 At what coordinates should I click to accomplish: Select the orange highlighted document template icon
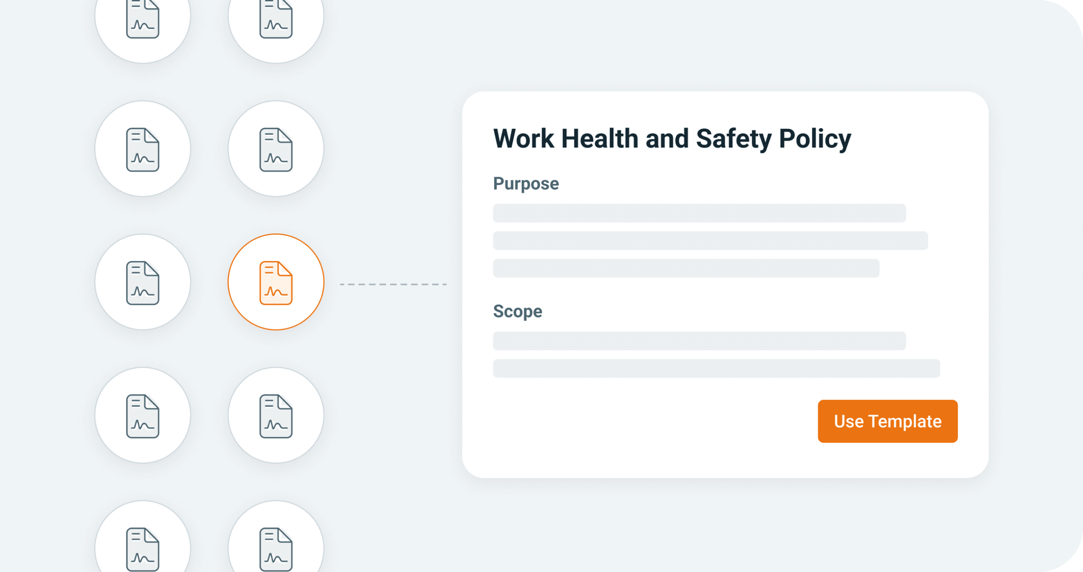[276, 282]
